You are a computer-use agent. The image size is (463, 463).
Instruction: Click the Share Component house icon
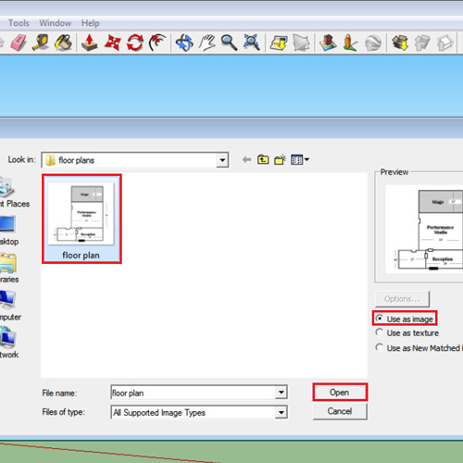click(444, 43)
